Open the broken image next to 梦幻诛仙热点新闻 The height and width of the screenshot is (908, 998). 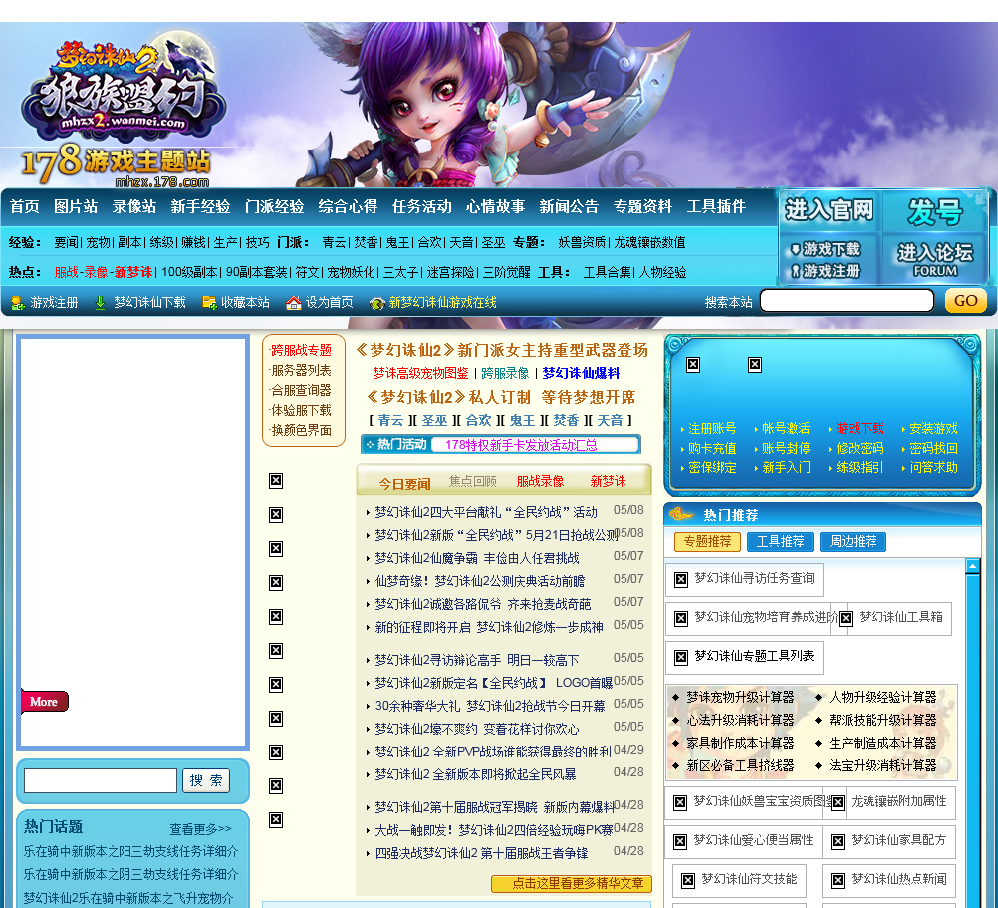838,881
